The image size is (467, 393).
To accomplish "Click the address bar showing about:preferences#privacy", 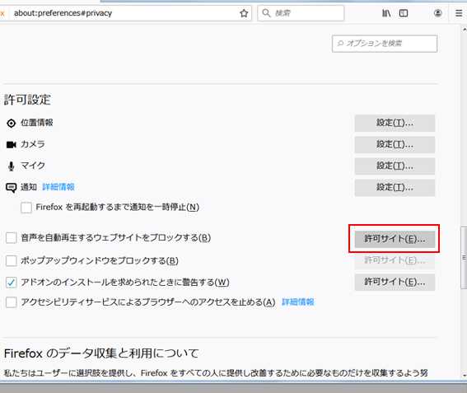I will coord(125,13).
